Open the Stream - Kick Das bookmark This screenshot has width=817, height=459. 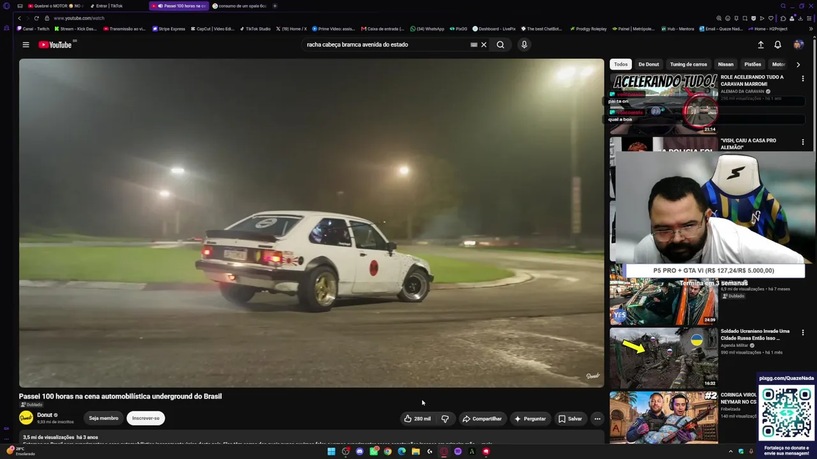75,29
